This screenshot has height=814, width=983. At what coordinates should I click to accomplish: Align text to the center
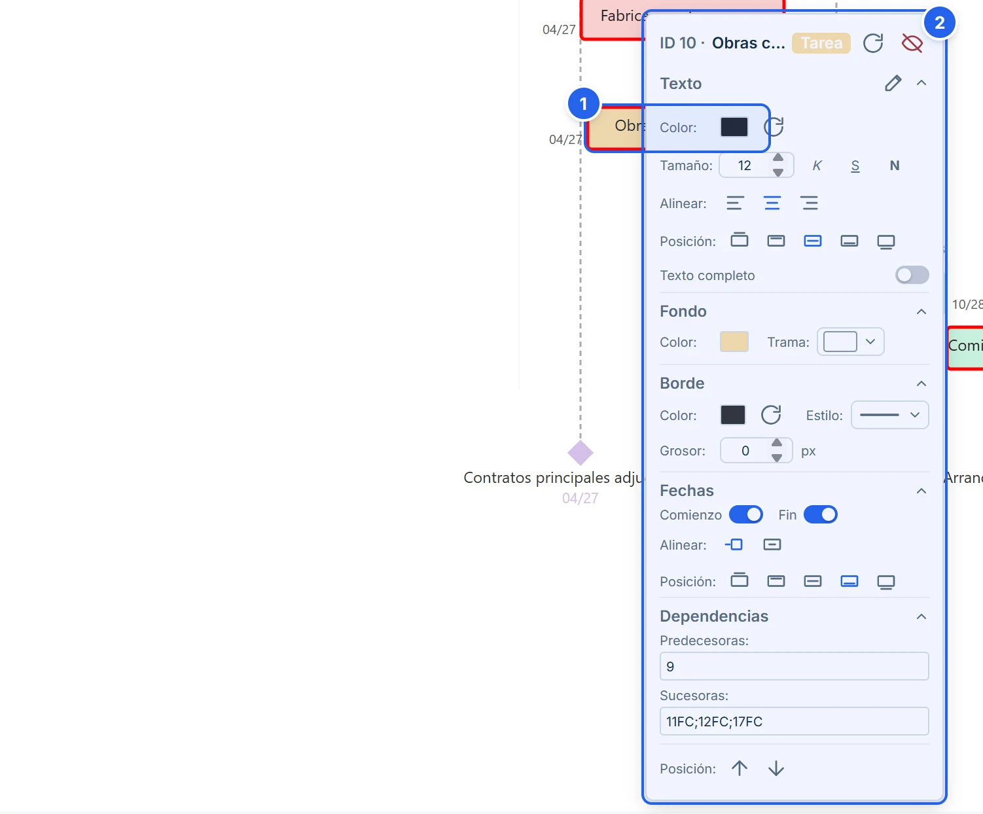pyautogui.click(x=772, y=203)
